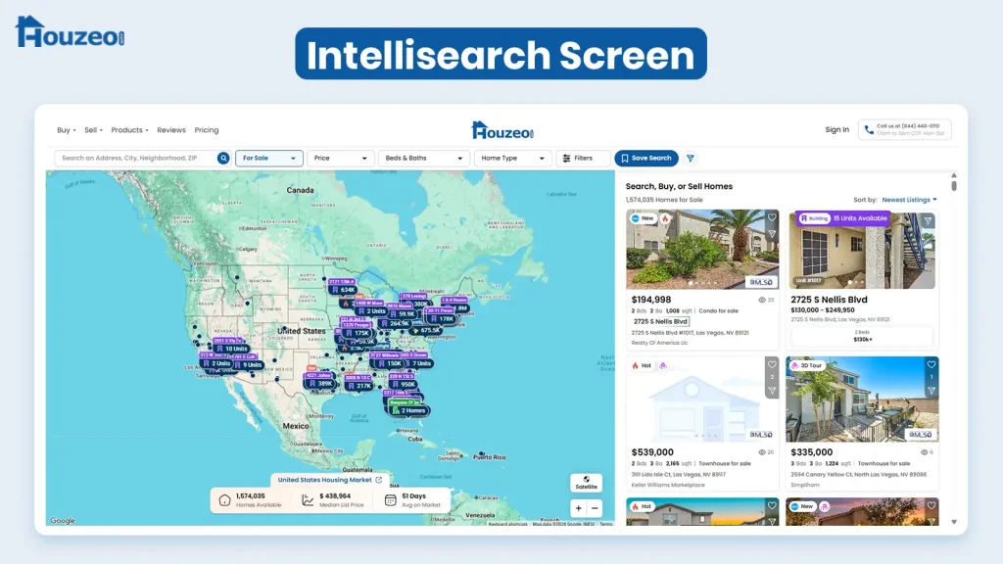Click the $438,964 Median List Price stat

[x=333, y=500]
